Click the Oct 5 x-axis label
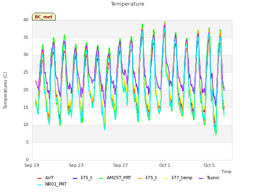The image size is (256, 192). tap(209, 165)
